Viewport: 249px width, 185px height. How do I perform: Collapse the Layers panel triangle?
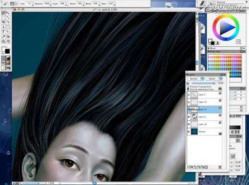[x=188, y=75]
